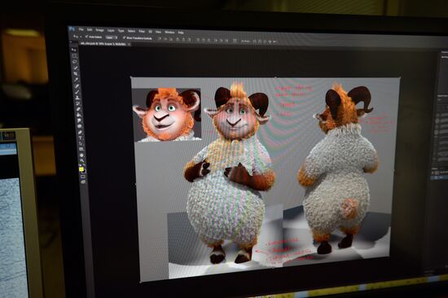Select the Quick Selection tool
Screen dimensions: 448x298
coord(76,68)
